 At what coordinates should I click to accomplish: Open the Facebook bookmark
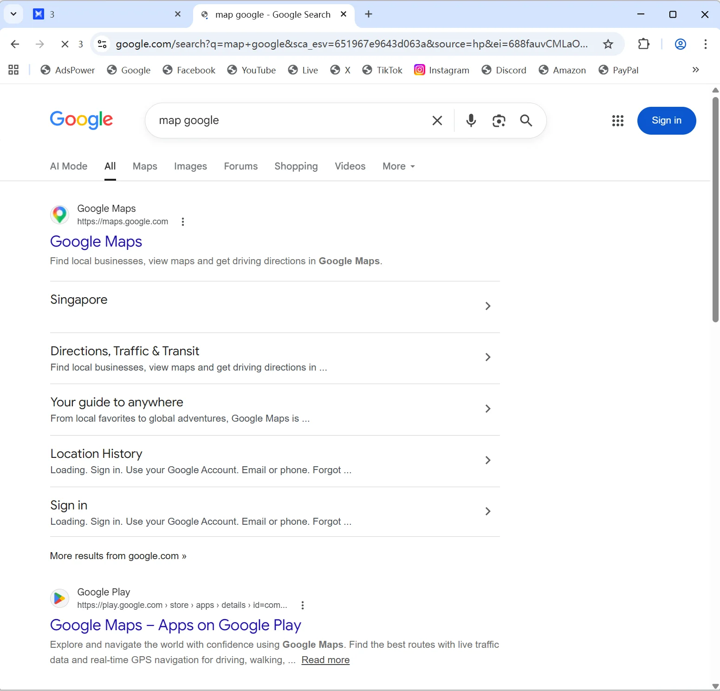[x=189, y=70]
